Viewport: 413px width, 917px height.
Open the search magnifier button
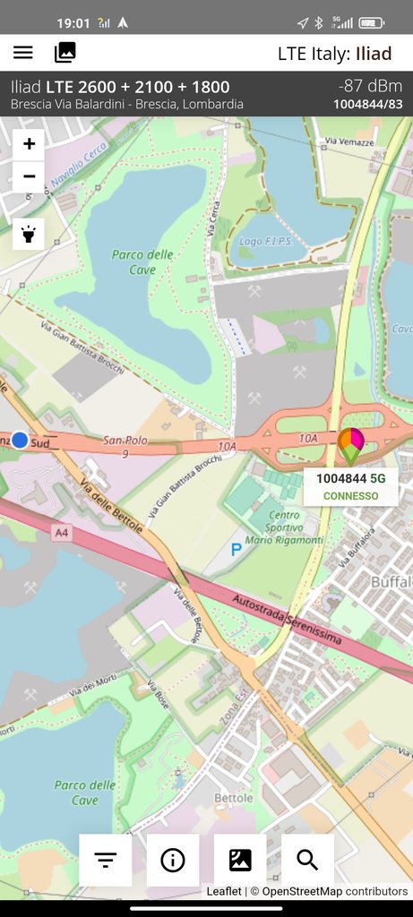(307, 861)
